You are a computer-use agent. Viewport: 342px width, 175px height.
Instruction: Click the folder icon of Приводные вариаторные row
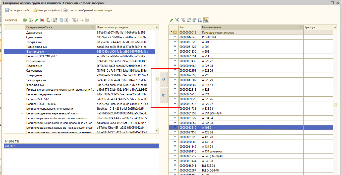[175, 32]
